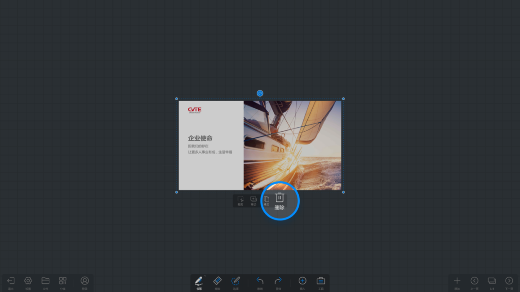Click the top-right selection corner handle
The width and height of the screenshot is (520, 292).
(x=343, y=99)
